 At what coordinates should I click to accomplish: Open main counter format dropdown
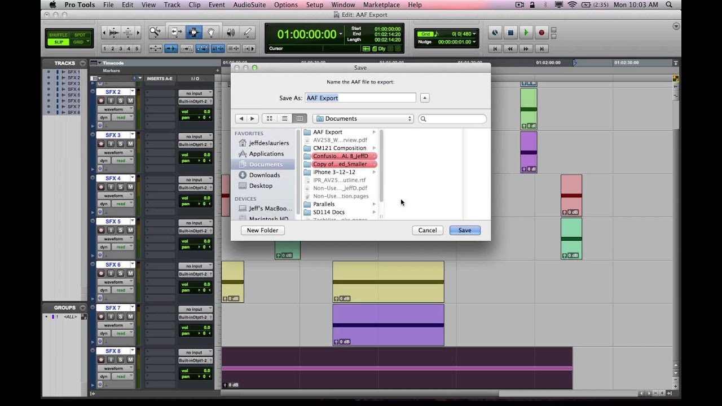(340, 34)
